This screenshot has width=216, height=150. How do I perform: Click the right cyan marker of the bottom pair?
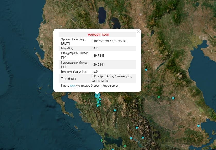click(x=143, y=138)
